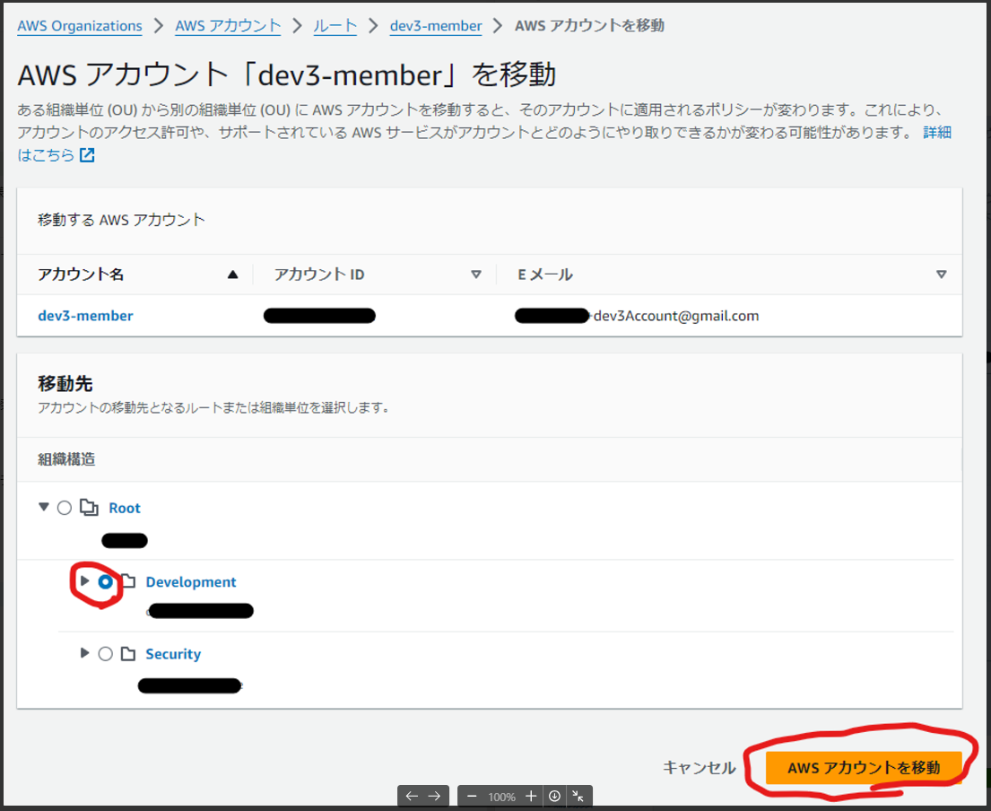Collapse the Root tree node
Viewport: 991px width, 811px height.
[44, 507]
